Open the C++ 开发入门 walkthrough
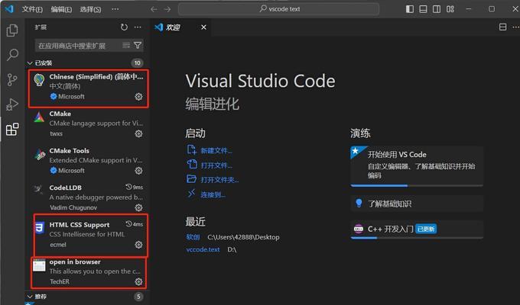 coord(417,230)
